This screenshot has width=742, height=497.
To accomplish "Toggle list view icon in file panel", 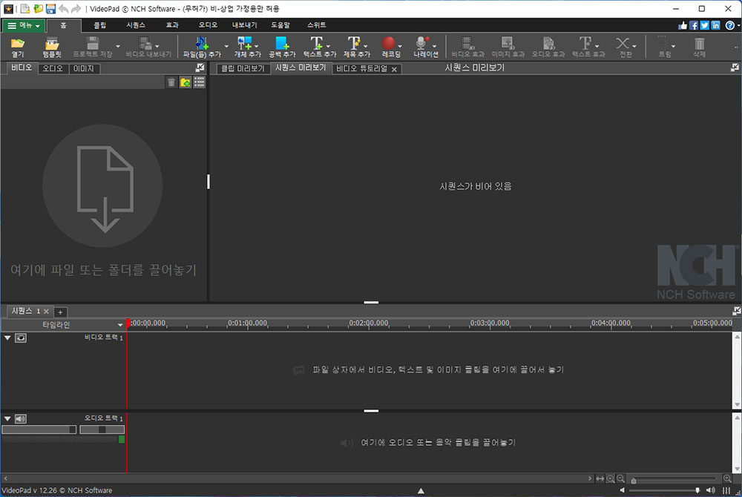I will (199, 82).
